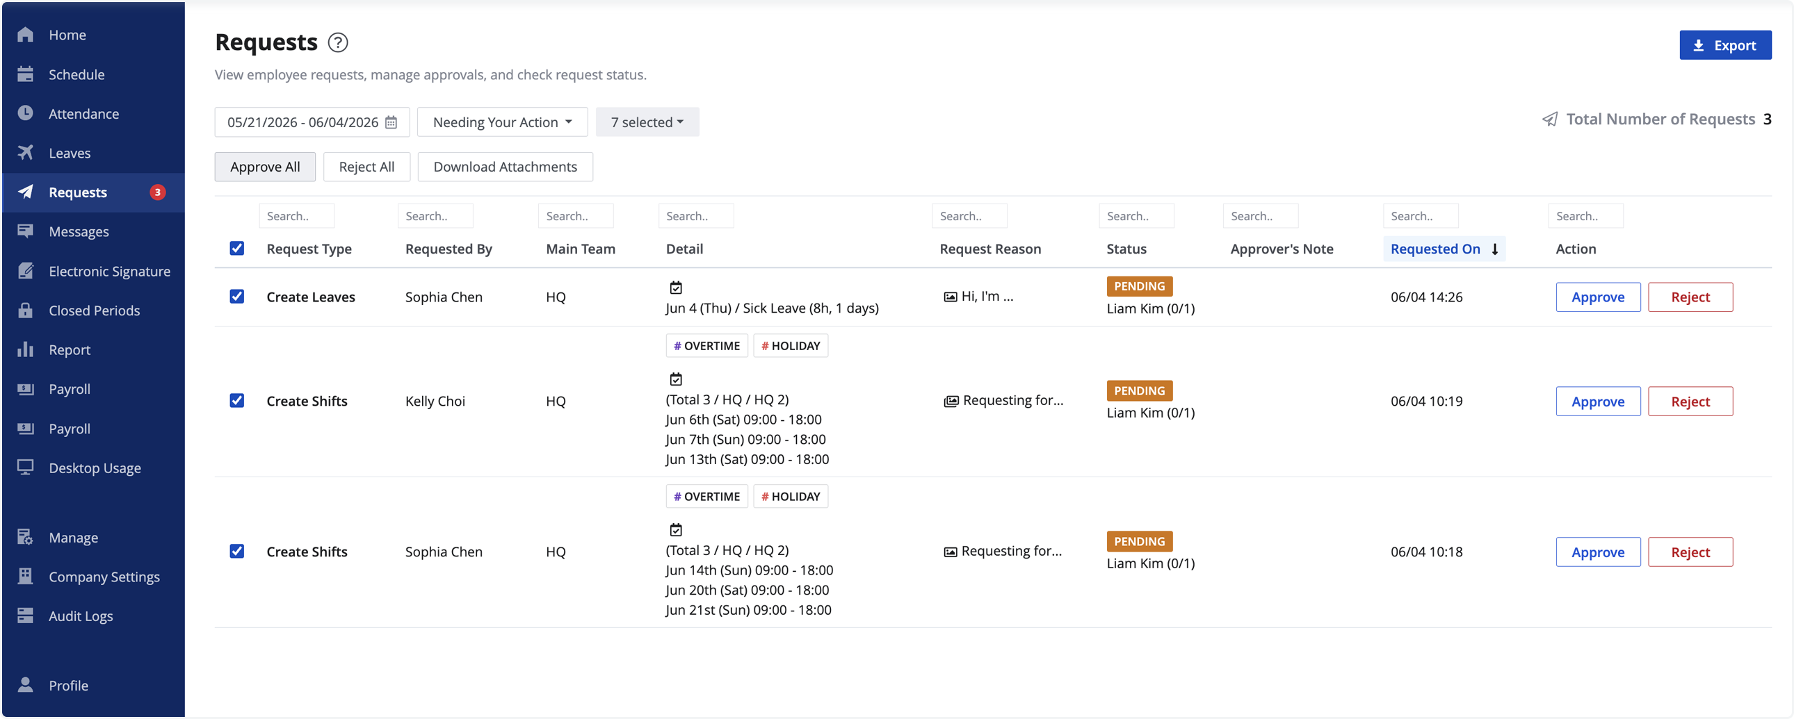Click the Reject All button

pos(366,167)
